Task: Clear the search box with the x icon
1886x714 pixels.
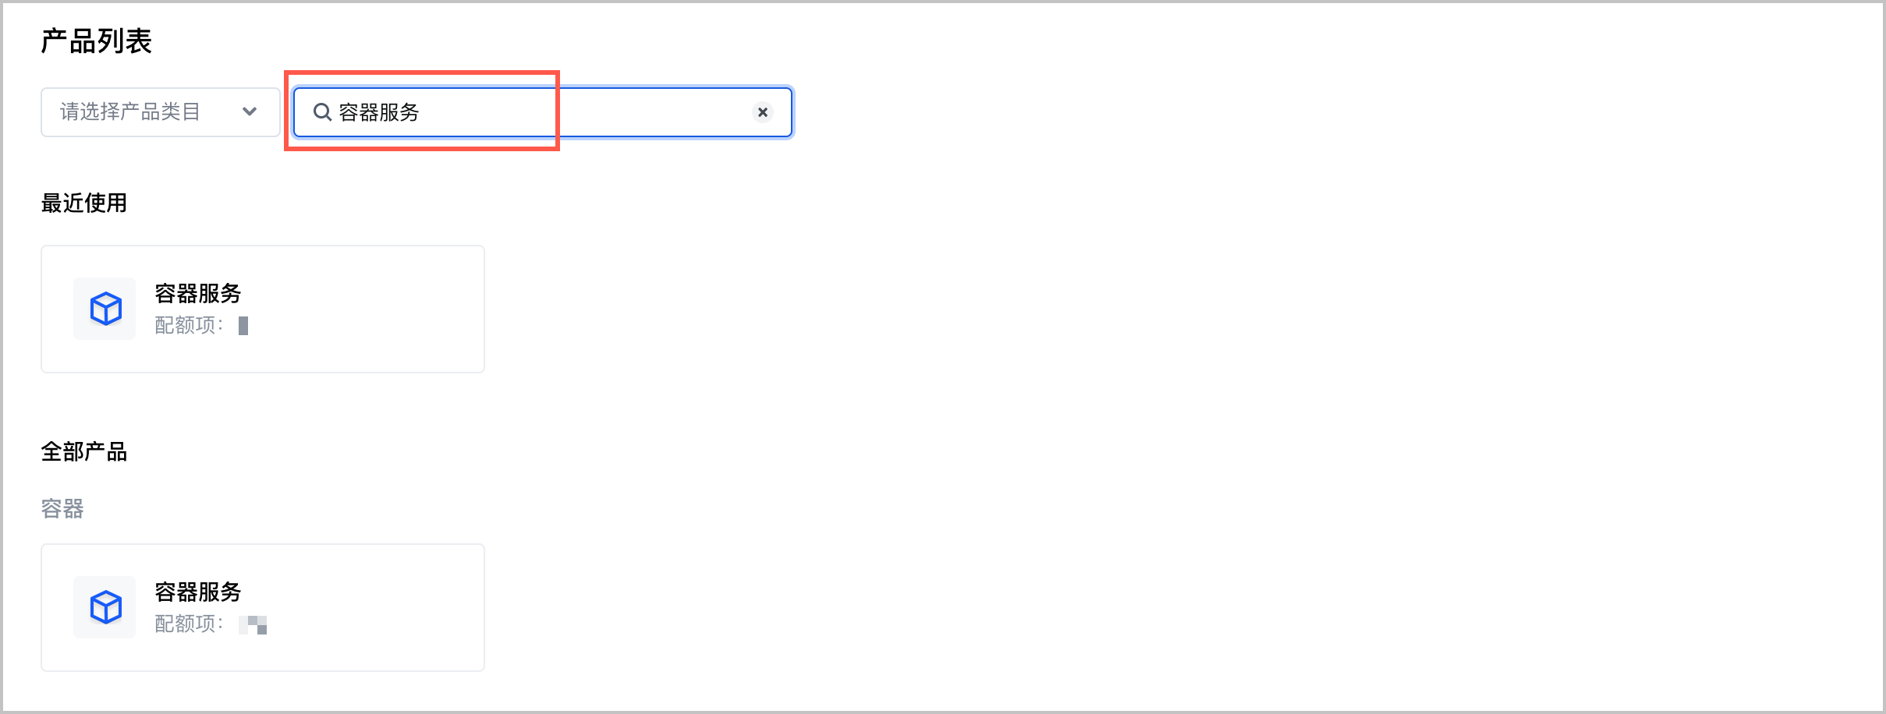Action: 762,112
